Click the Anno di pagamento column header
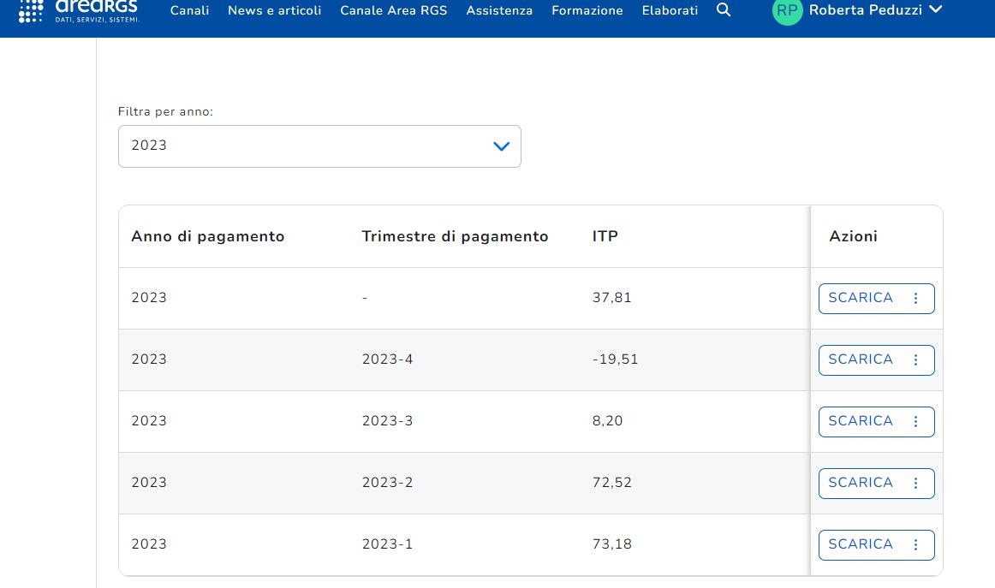The image size is (995, 588). (x=207, y=237)
